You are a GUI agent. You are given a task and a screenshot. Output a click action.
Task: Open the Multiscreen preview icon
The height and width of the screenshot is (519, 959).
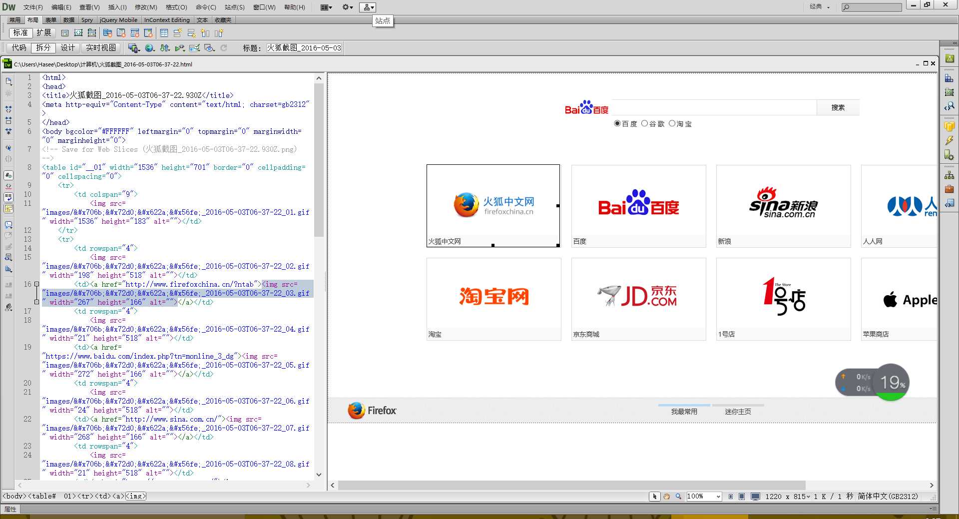point(133,48)
